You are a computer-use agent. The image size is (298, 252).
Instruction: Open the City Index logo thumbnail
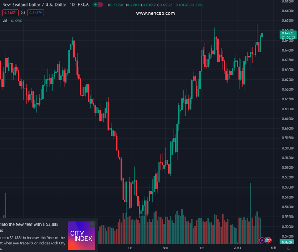click(81, 236)
